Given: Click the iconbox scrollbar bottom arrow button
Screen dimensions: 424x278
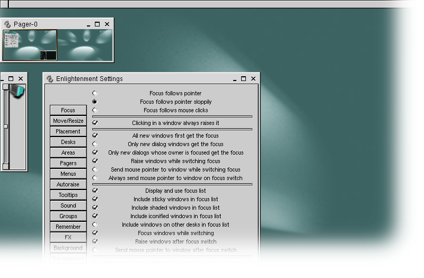Looking at the screenshot, I should (x=6, y=166).
